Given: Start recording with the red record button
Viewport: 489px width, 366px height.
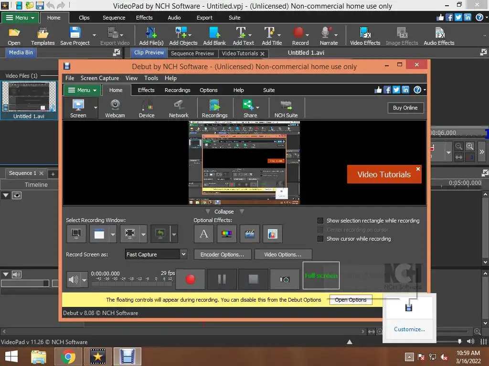Looking at the screenshot, I should 190,279.
